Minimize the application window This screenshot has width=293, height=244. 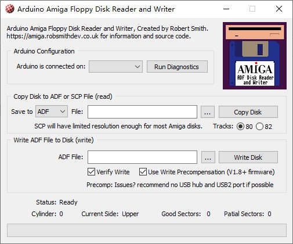pos(226,9)
